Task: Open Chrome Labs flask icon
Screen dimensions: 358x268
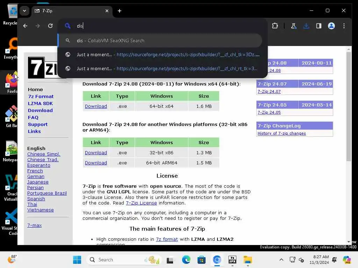Action: pos(294,26)
